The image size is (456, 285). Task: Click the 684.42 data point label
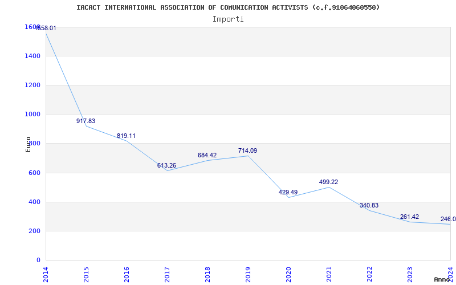pyautogui.click(x=207, y=156)
